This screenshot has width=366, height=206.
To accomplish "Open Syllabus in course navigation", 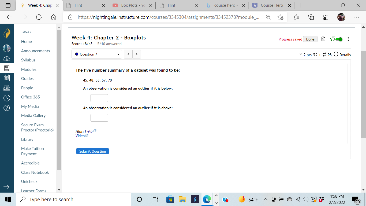I will 28,60.
